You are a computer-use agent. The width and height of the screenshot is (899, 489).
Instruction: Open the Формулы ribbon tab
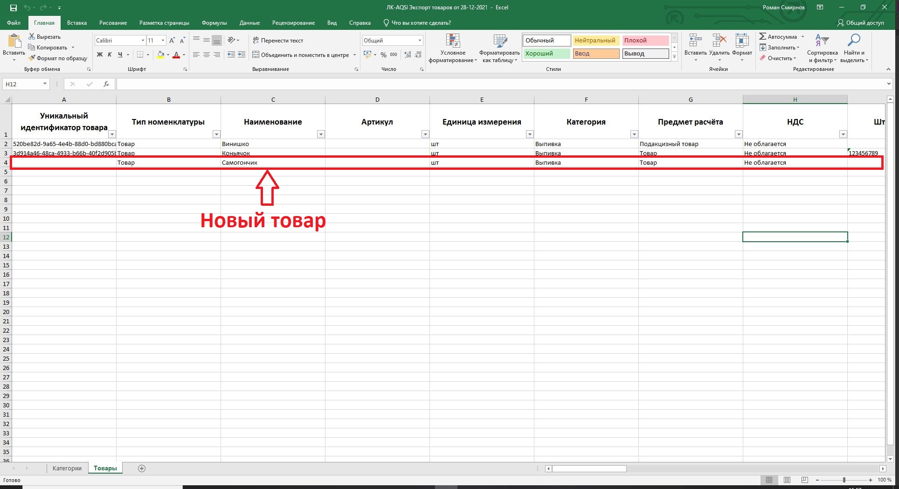pos(214,23)
